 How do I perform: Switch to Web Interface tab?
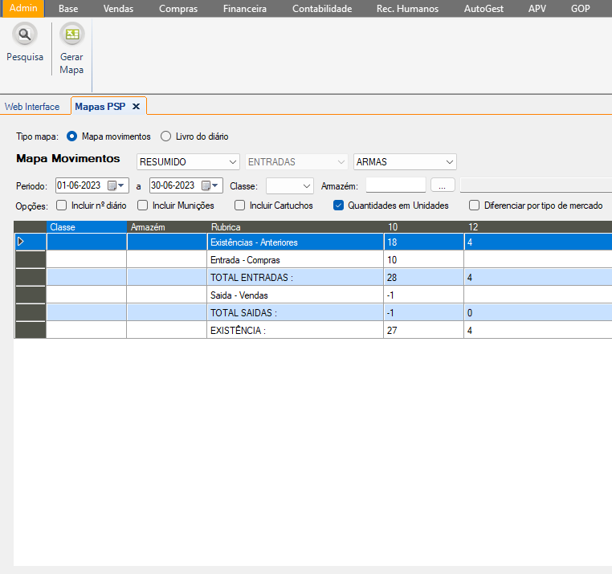(x=32, y=107)
